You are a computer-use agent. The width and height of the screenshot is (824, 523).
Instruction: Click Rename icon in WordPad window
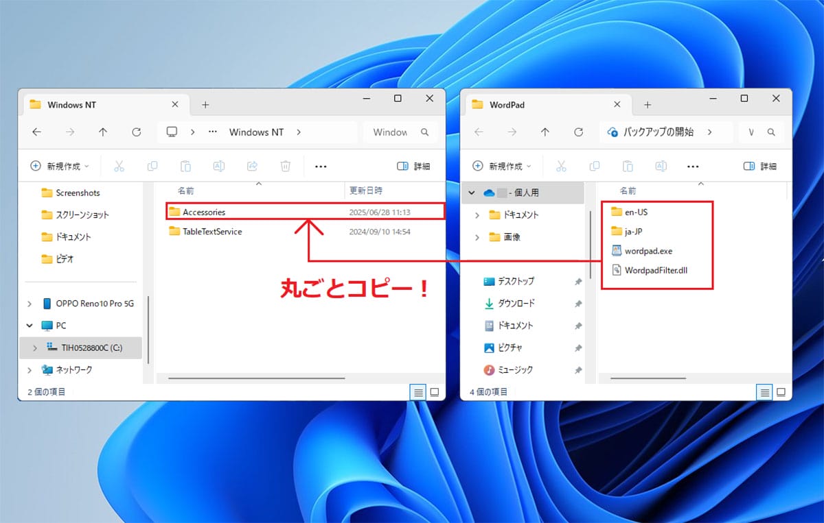pos(661,166)
